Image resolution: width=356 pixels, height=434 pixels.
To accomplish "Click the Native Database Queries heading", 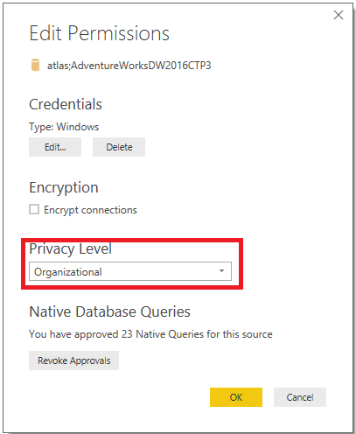I will pos(110,311).
